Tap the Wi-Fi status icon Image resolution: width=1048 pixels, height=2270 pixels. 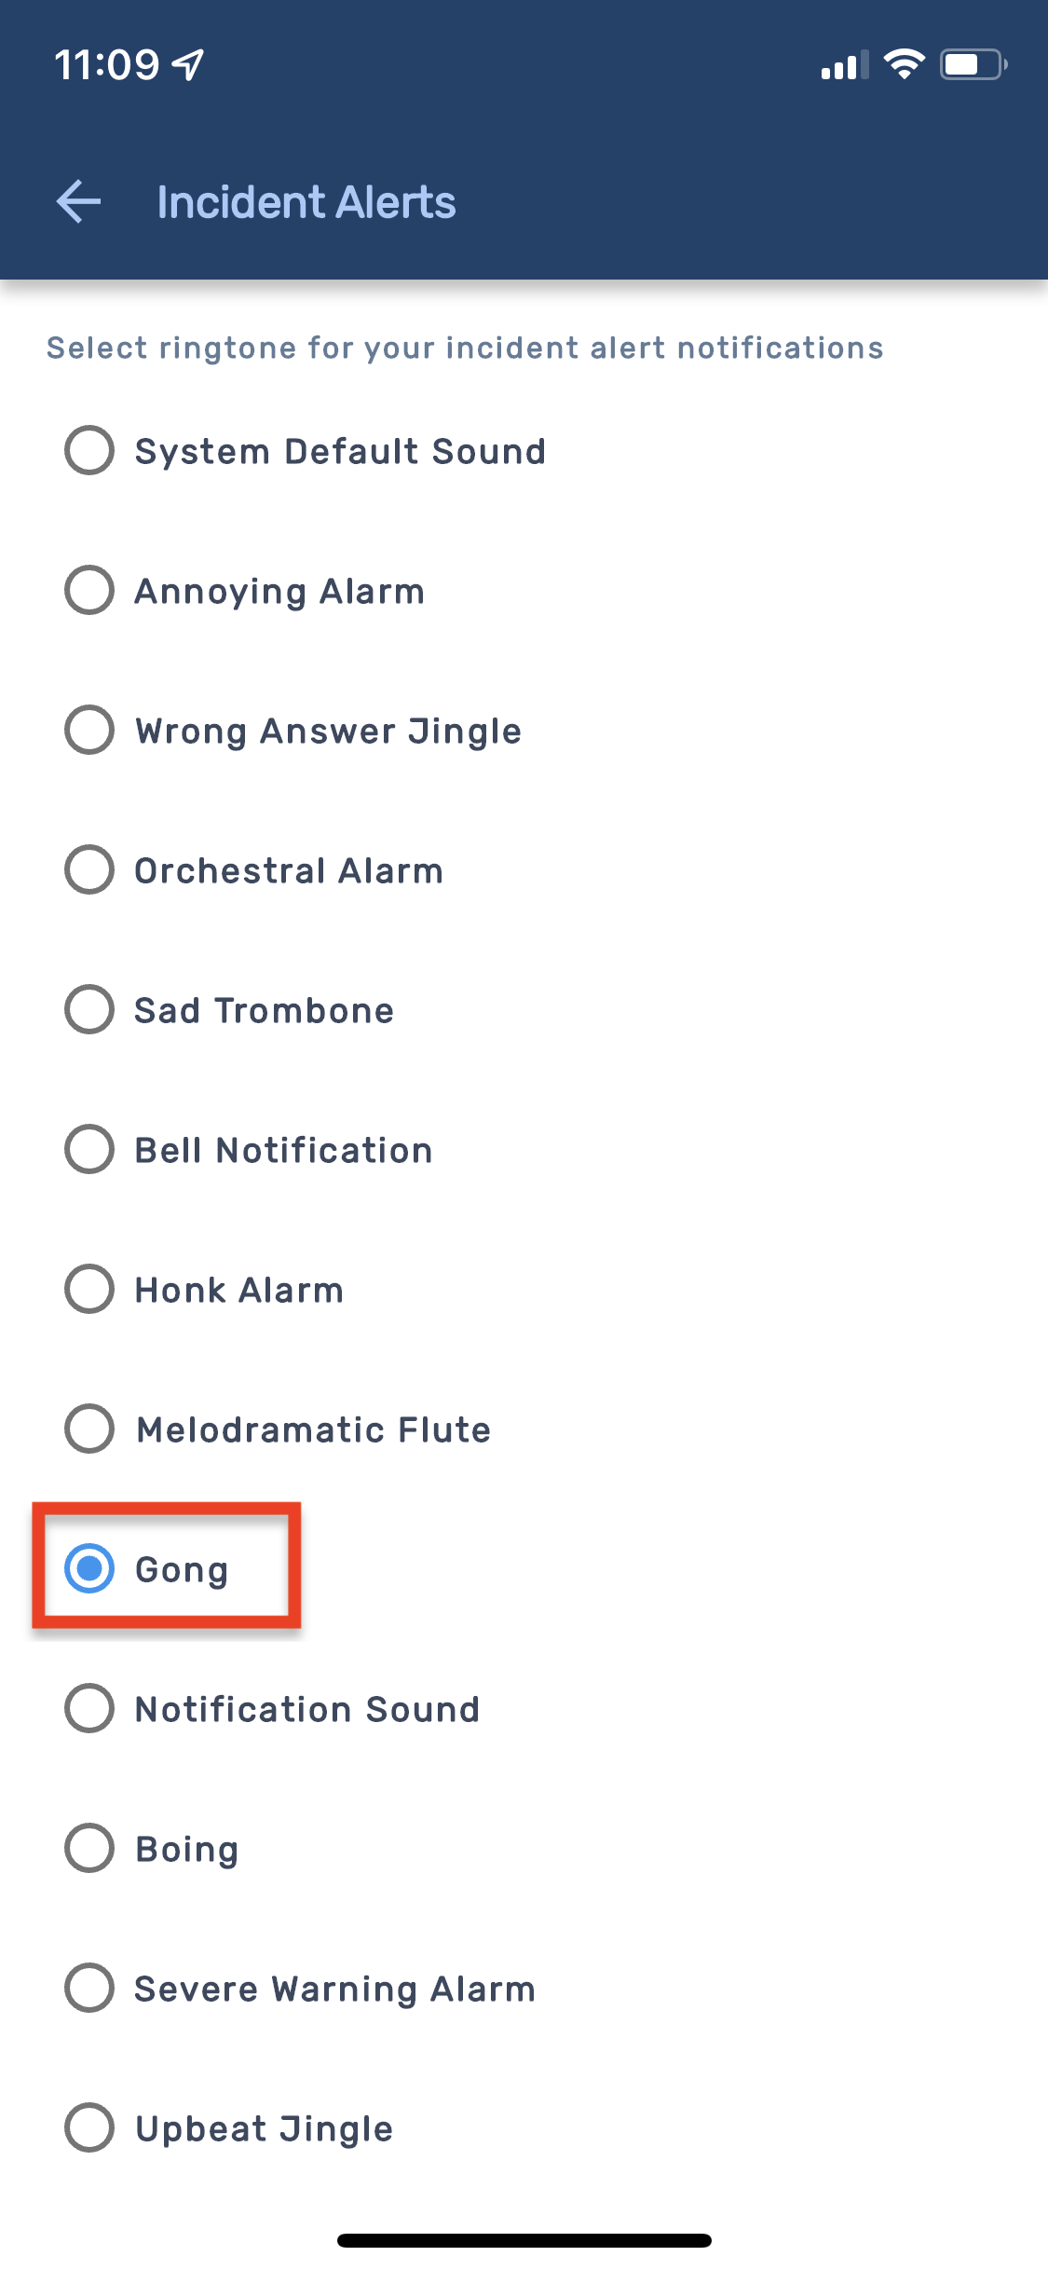903,64
